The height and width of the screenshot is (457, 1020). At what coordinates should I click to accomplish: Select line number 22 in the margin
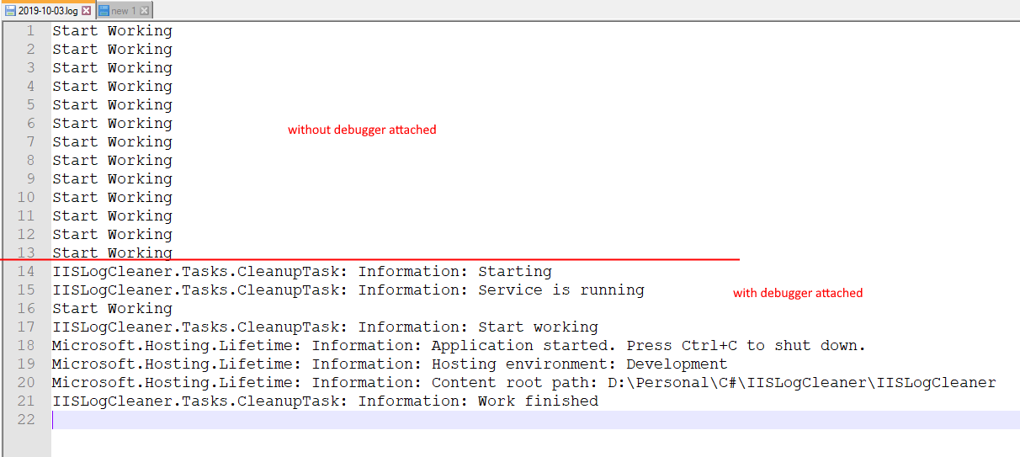(x=26, y=420)
